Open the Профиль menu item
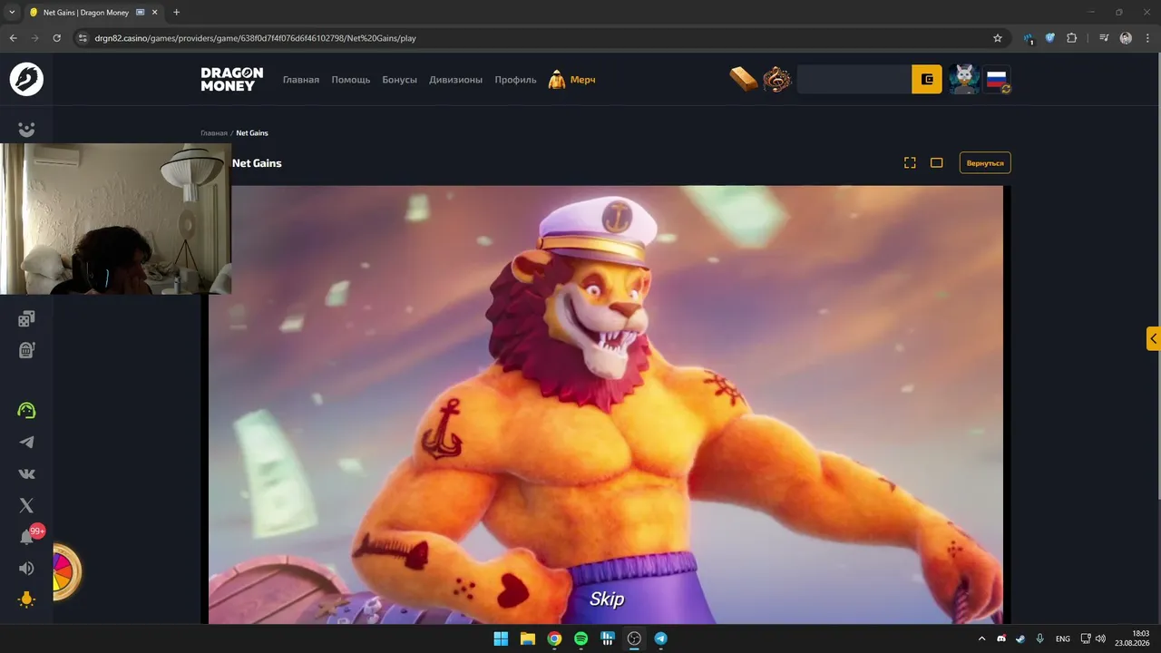This screenshot has height=653, width=1161. point(516,80)
